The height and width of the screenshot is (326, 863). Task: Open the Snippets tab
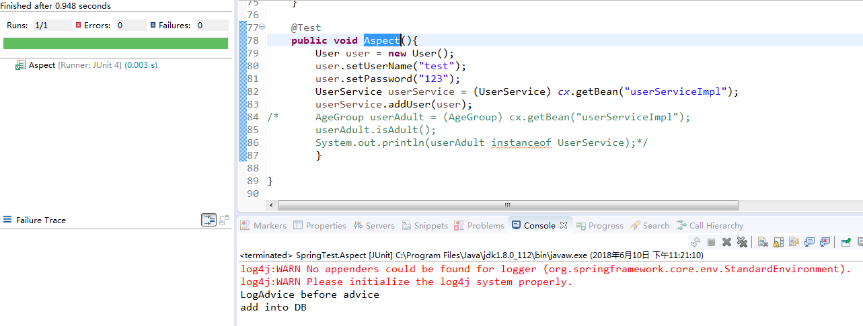(x=424, y=226)
